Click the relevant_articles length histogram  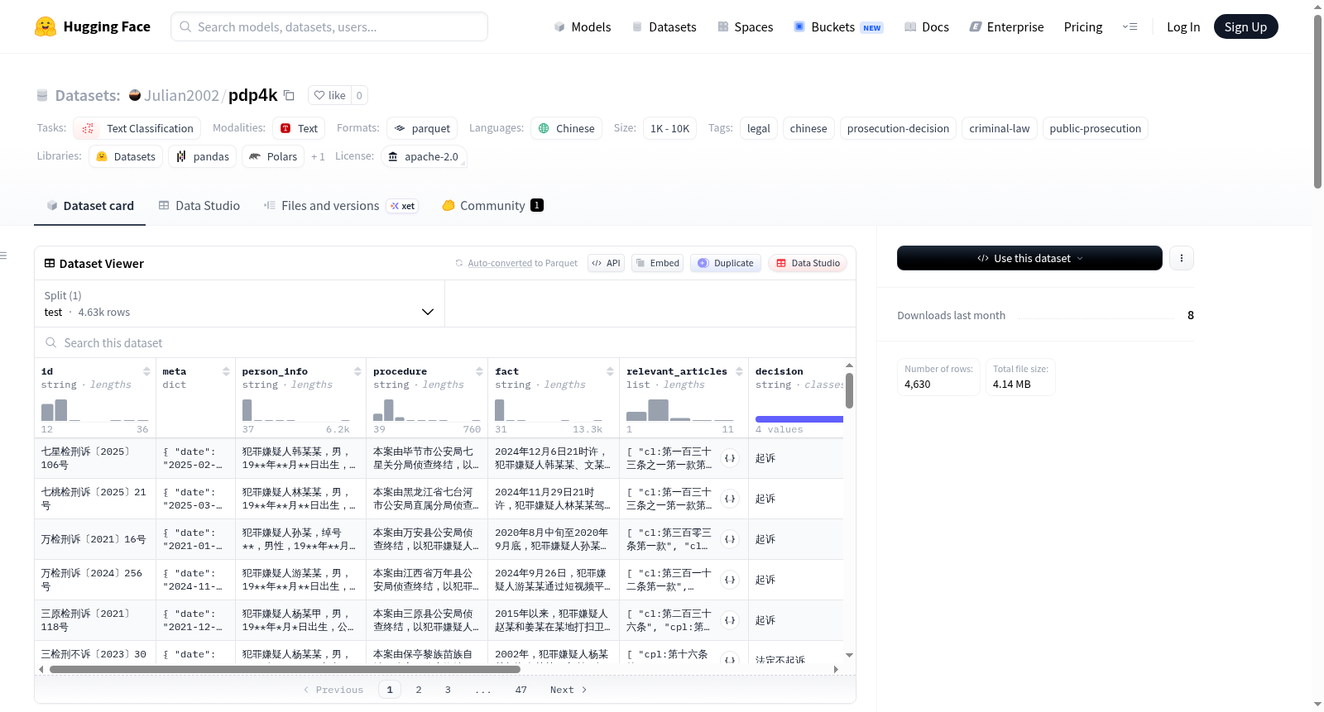pyautogui.click(x=680, y=410)
